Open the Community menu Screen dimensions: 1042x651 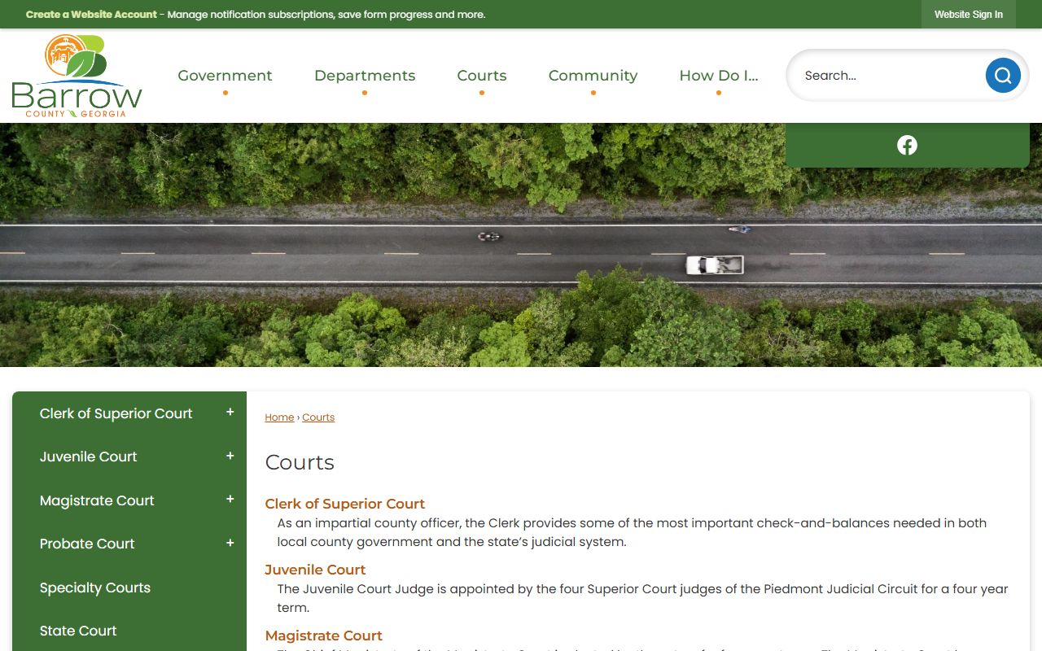(x=593, y=76)
